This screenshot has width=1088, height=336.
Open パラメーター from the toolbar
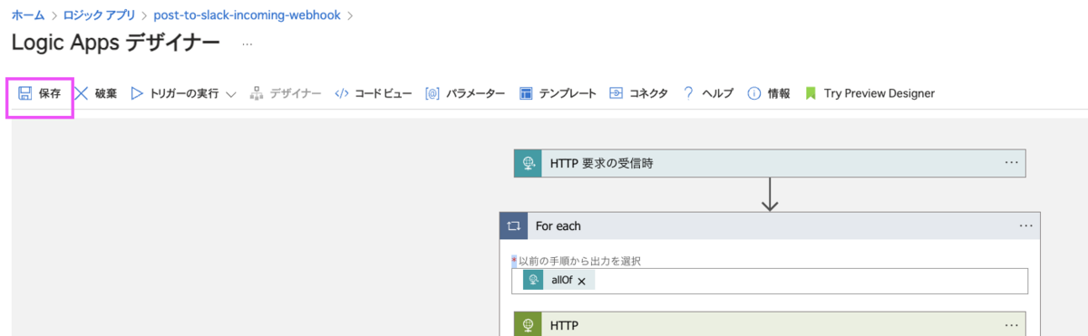475,93
